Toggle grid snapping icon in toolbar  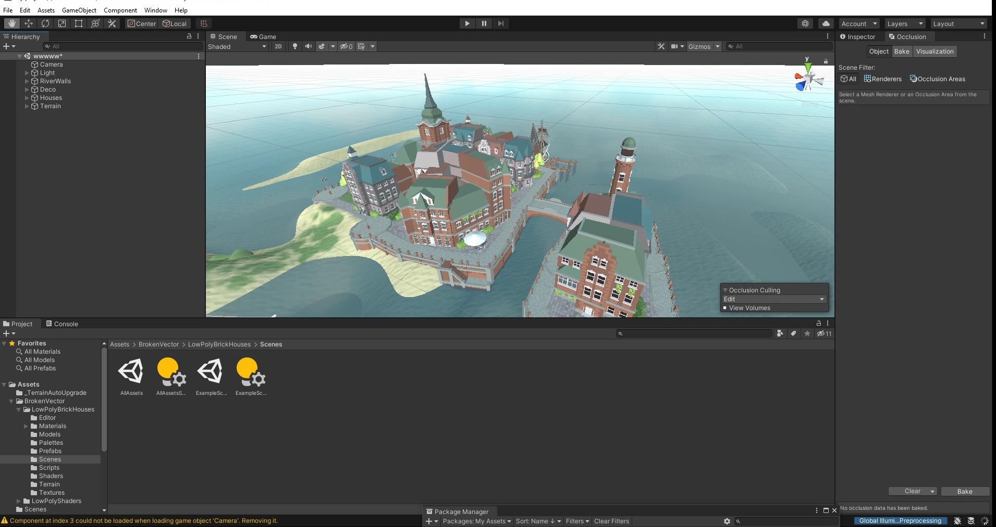click(x=204, y=23)
